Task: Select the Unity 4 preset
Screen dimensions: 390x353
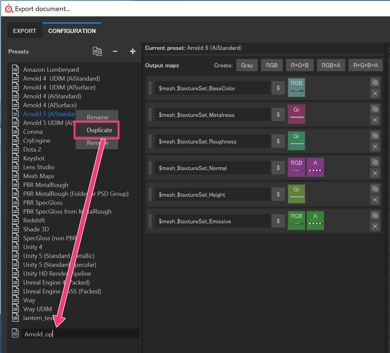Action: (x=33, y=247)
